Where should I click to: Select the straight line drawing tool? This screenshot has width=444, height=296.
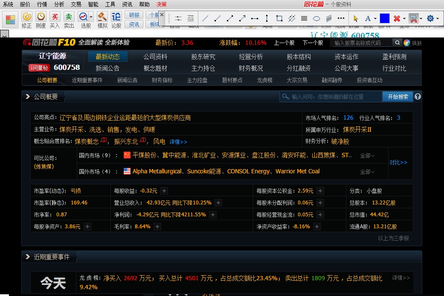pos(205,19)
